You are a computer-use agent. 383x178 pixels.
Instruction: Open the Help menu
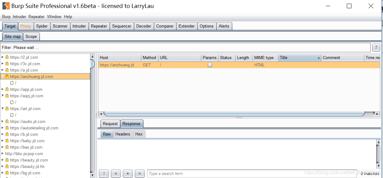pos(68,17)
